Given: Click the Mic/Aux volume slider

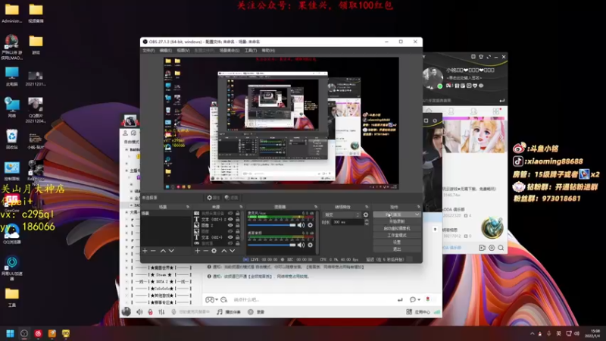Looking at the screenshot, I should 271,225.
